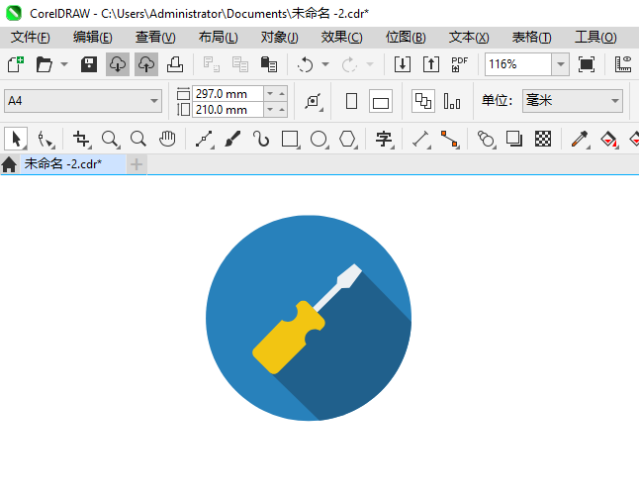Viewport: 639px width, 498px height.
Task: Select the Blend effects tool
Action: (x=487, y=139)
